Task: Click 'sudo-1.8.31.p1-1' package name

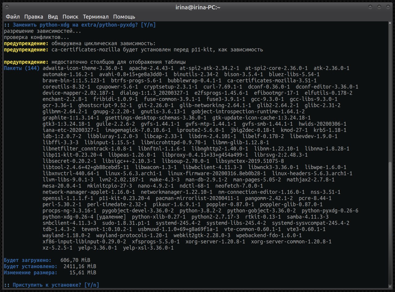Action: 126,222
